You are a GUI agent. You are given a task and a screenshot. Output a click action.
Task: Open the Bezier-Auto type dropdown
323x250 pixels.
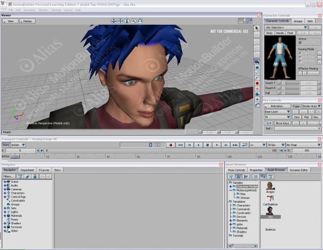coord(311,106)
